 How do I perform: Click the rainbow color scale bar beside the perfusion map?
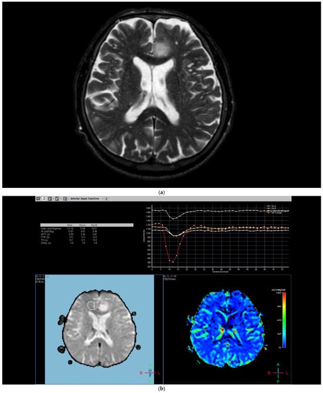284,320
